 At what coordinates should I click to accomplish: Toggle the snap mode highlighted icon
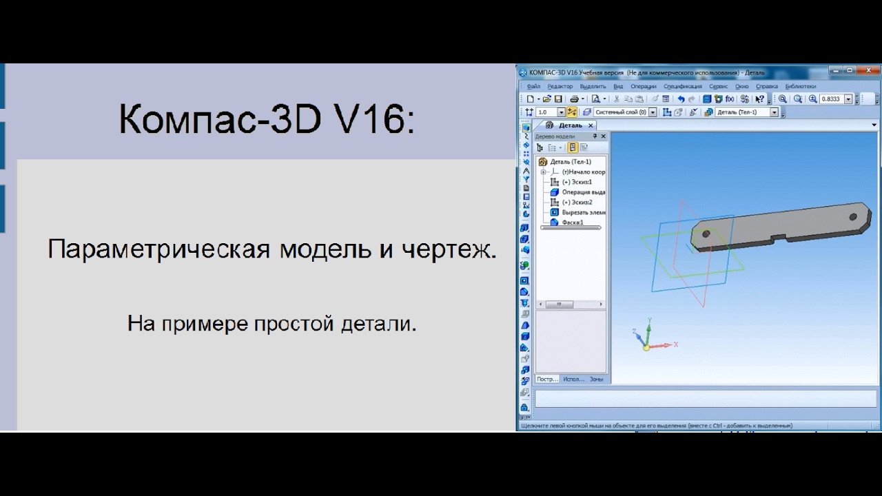click(x=571, y=112)
